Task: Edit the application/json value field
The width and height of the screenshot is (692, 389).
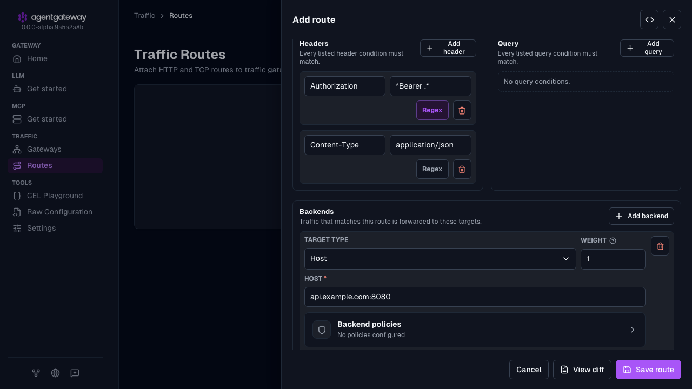Action: tap(430, 145)
